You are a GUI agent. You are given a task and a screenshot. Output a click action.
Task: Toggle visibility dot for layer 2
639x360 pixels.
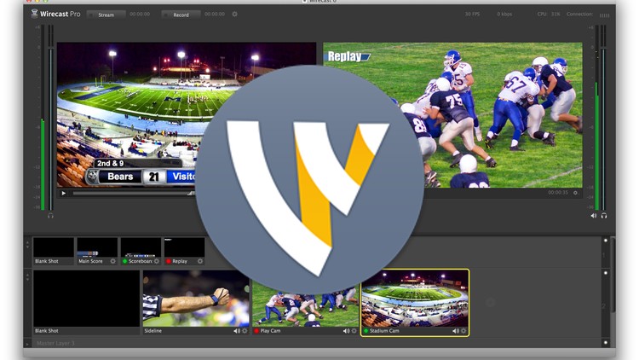(x=606, y=273)
